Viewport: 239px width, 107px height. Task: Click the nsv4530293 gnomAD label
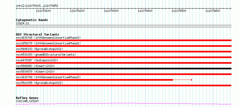(46, 55)
